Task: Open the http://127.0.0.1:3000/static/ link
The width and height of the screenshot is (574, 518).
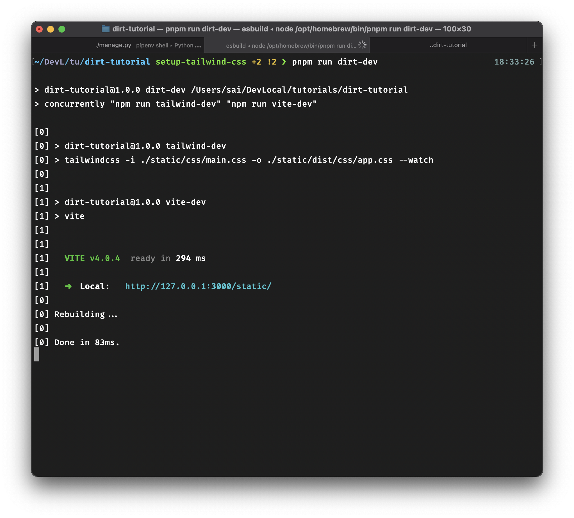Action: click(198, 286)
